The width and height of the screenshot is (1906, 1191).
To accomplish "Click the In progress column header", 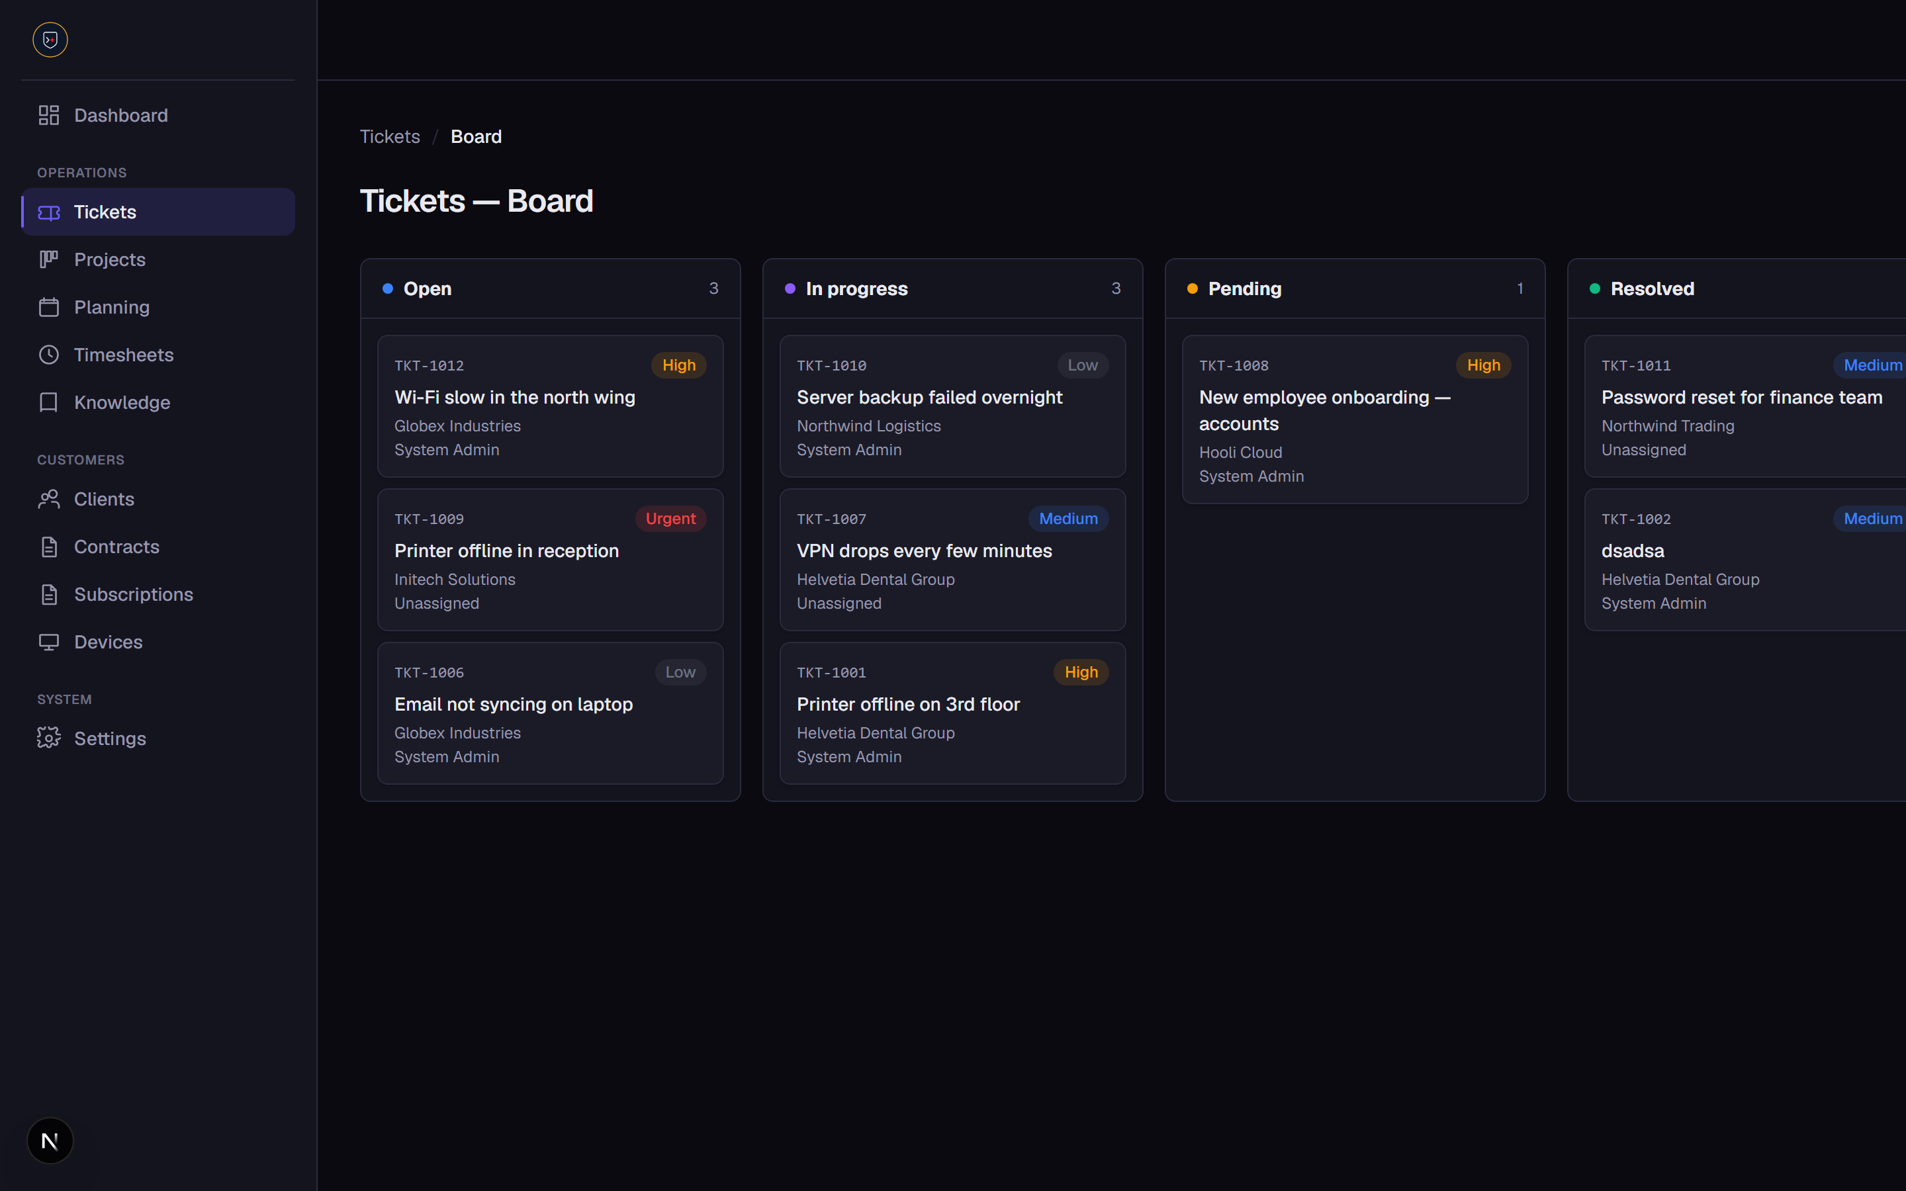I will point(952,288).
